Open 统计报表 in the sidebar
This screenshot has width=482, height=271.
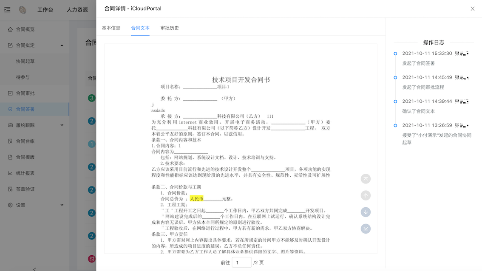click(25, 173)
